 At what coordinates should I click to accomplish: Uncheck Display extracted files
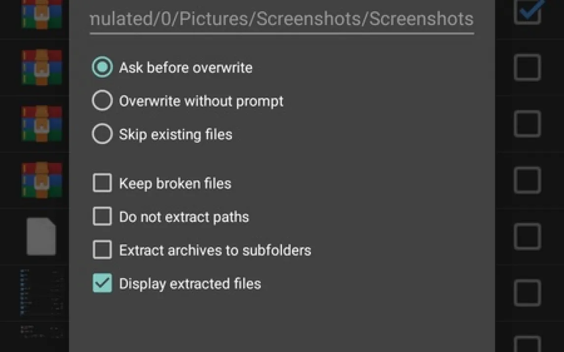102,284
